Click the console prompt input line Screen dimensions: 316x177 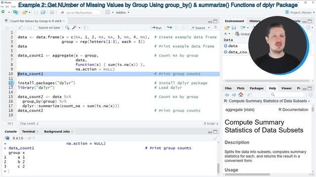pyautogui.click(x=110, y=171)
